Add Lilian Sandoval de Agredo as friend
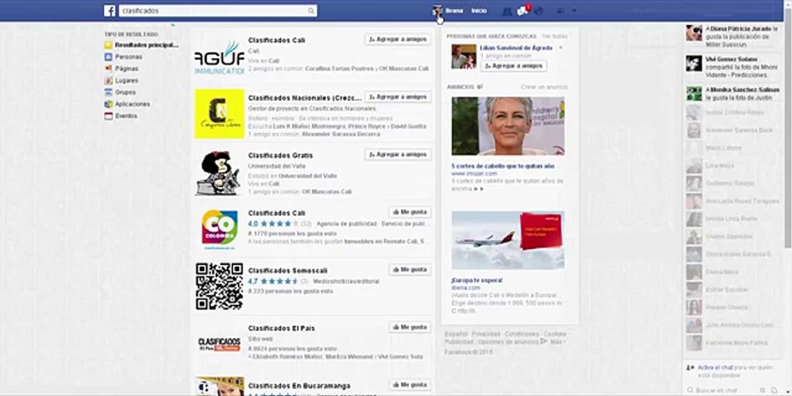 click(514, 65)
